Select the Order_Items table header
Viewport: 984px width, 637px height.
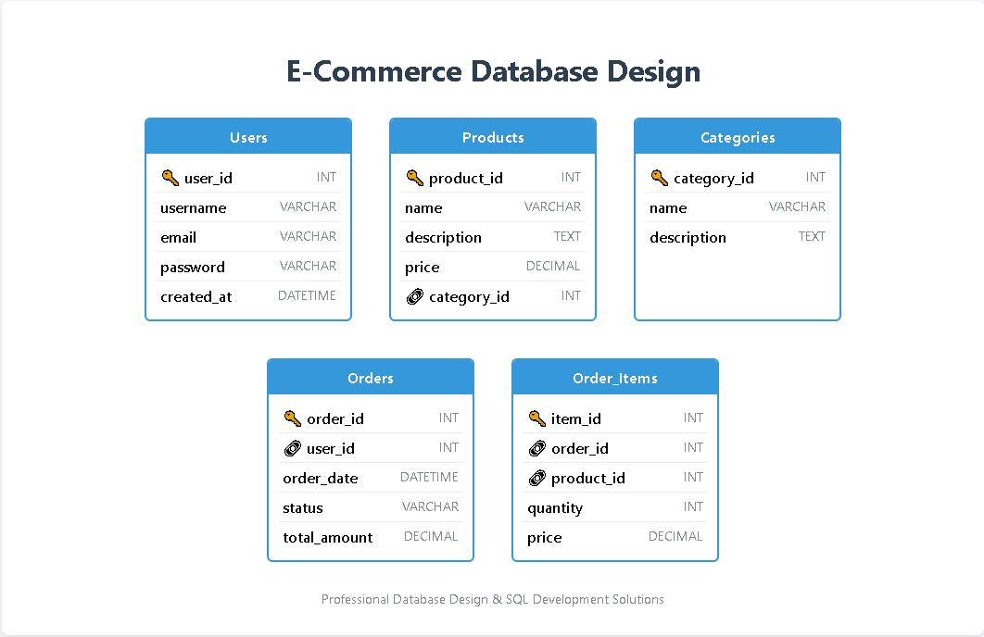click(615, 378)
